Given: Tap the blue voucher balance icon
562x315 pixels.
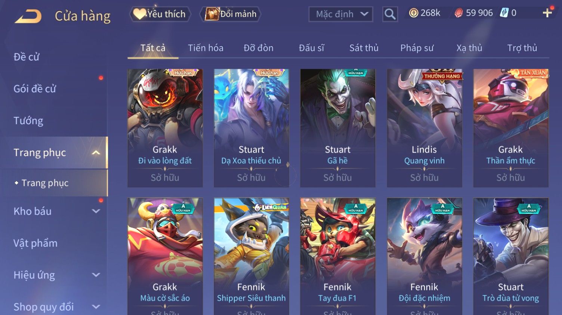Looking at the screenshot, I should [504, 13].
